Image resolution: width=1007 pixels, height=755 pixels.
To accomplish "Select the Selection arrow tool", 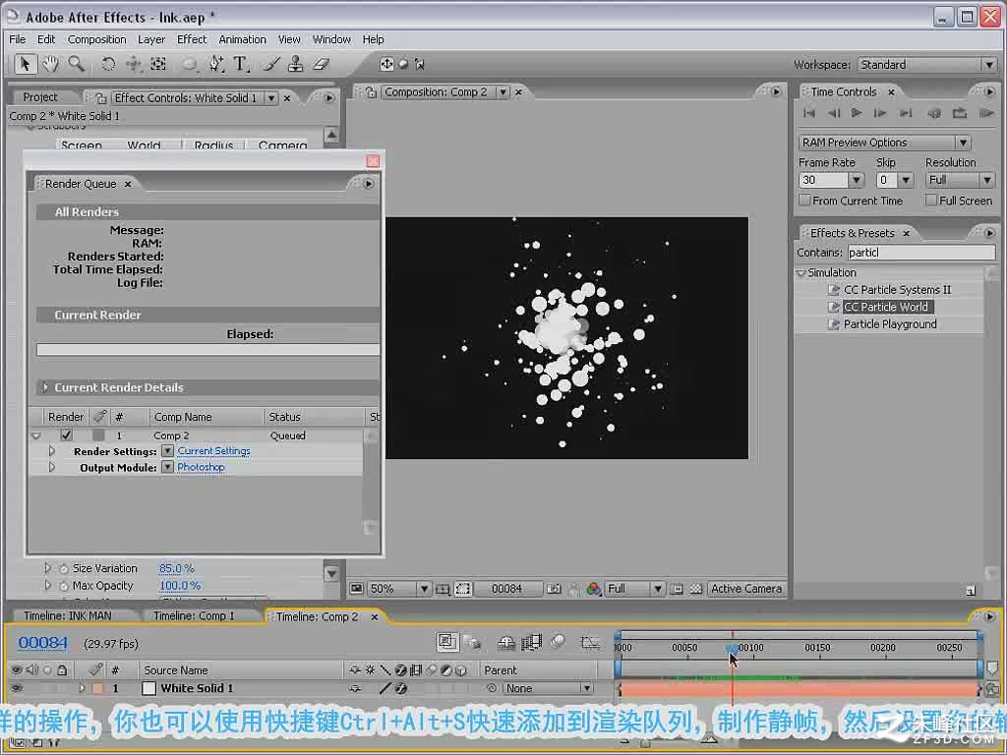I will (25, 64).
